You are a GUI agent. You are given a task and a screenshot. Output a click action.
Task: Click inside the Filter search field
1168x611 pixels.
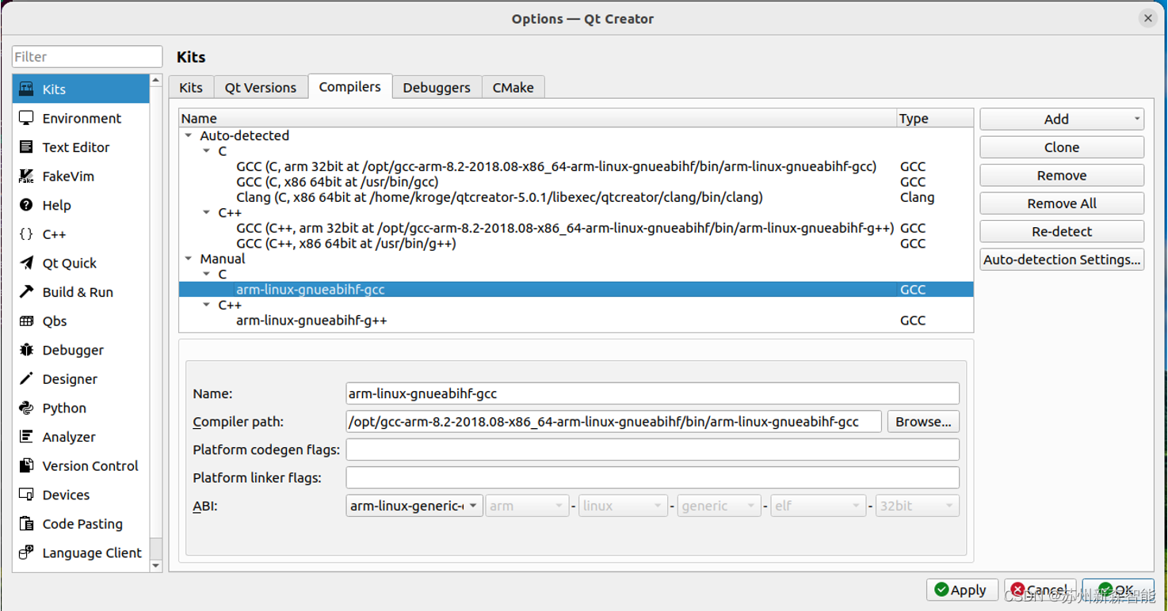click(x=86, y=56)
